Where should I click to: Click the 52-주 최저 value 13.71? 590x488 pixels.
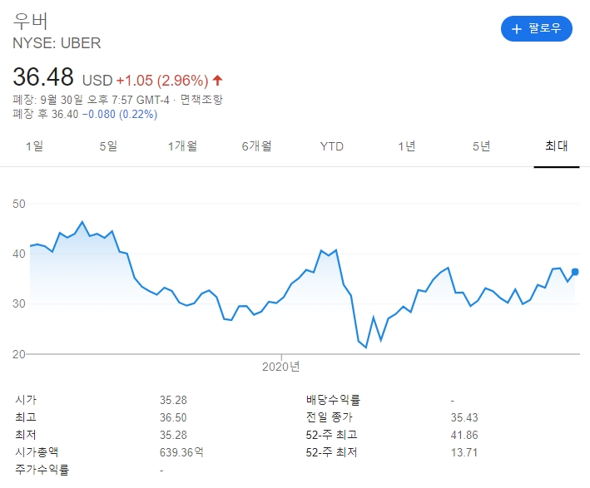point(464,452)
